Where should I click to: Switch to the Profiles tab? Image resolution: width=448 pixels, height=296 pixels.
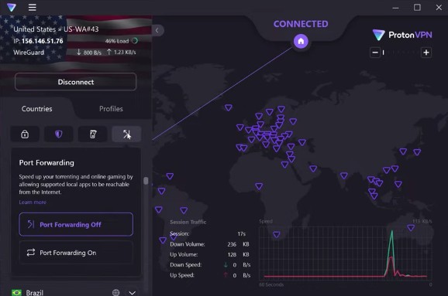point(111,109)
